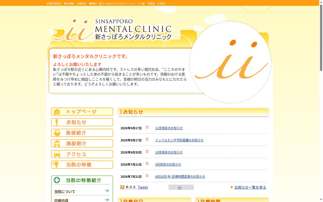The height and width of the screenshot is (202, 323).
Task: Open 8月20日(木) 診療時間変更のお知らせ link
Action: [x=180, y=176]
